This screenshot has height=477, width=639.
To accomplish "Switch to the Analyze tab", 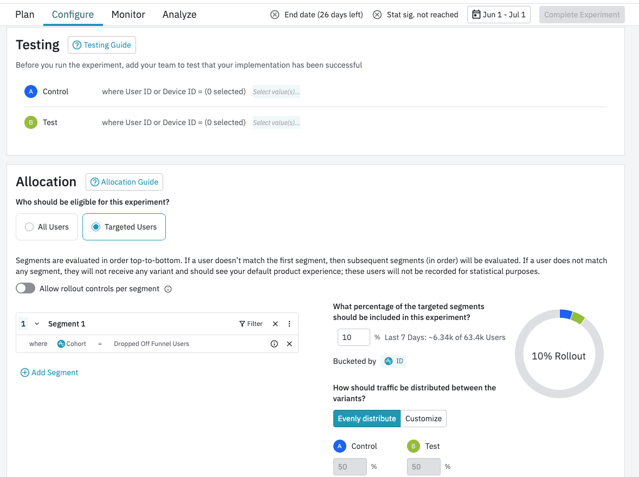I will 179,15.
